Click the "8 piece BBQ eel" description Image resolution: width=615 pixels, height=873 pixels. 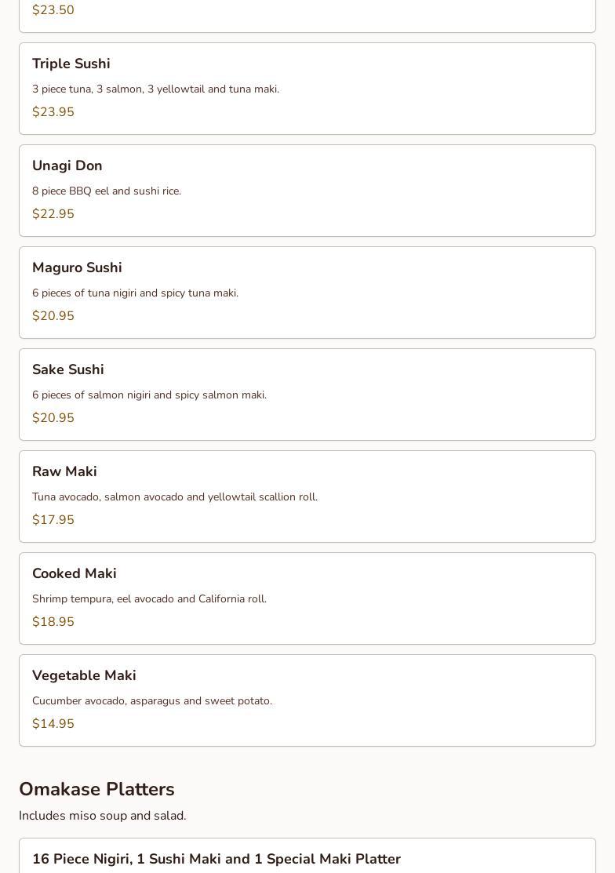pos(107,191)
